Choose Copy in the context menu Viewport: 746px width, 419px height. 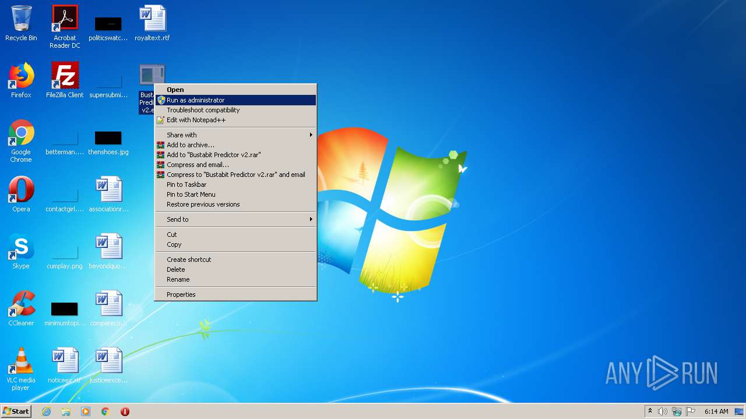[x=235, y=244]
